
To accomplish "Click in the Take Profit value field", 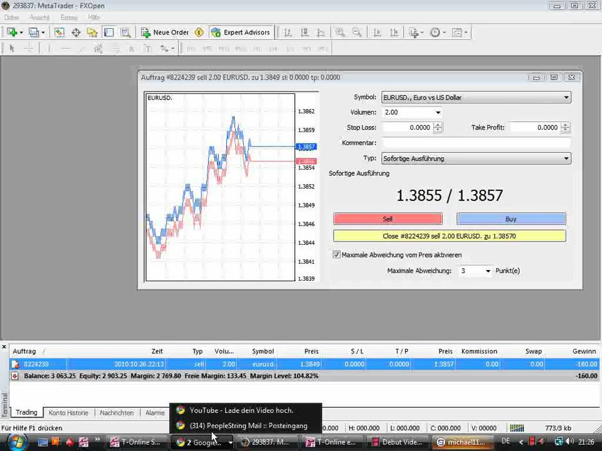I will (535, 127).
